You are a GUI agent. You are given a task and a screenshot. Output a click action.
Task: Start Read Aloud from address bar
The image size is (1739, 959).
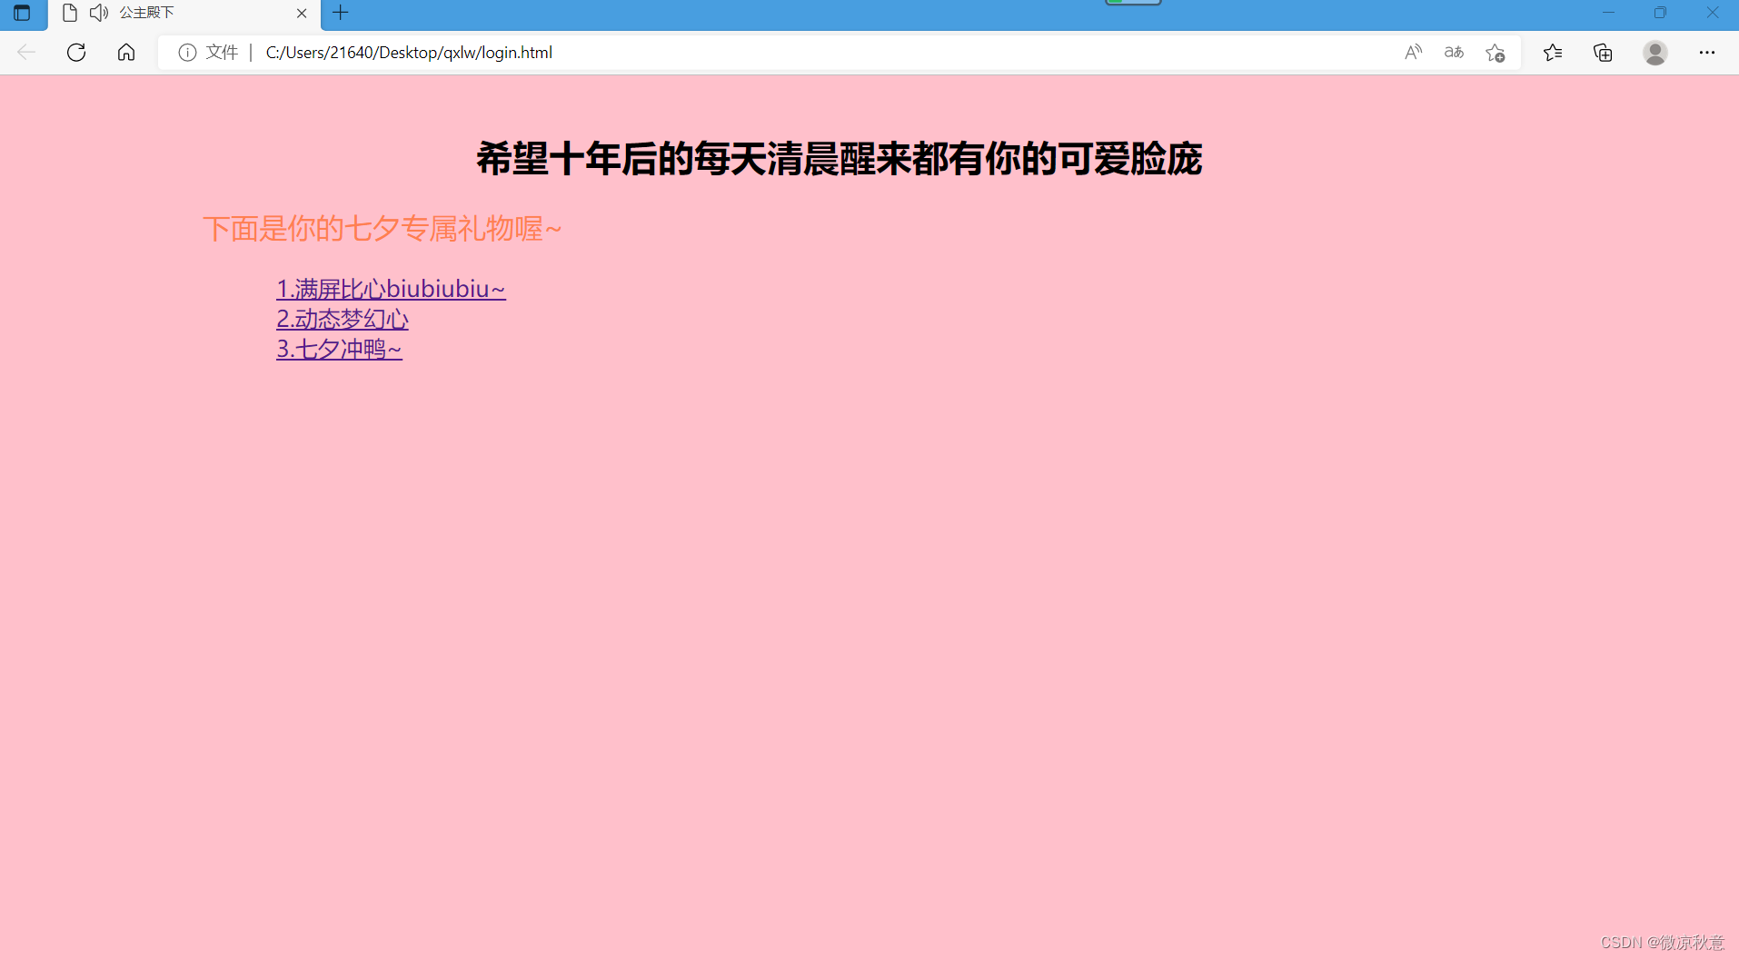coord(1413,53)
